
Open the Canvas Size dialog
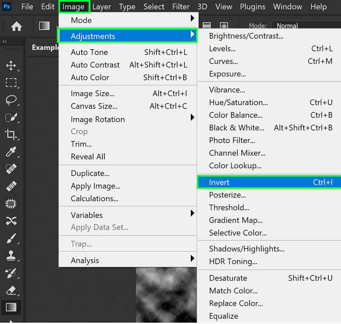click(128, 106)
